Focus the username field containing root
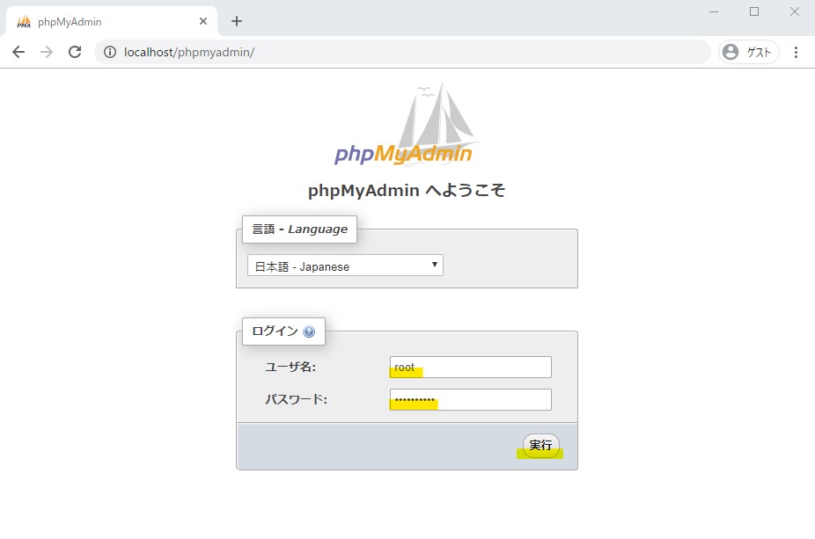The image size is (815, 539). 470,368
